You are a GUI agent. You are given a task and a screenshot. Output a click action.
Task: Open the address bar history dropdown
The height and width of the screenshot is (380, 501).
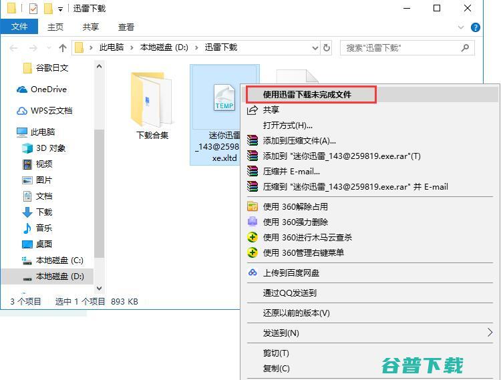pyautogui.click(x=315, y=48)
